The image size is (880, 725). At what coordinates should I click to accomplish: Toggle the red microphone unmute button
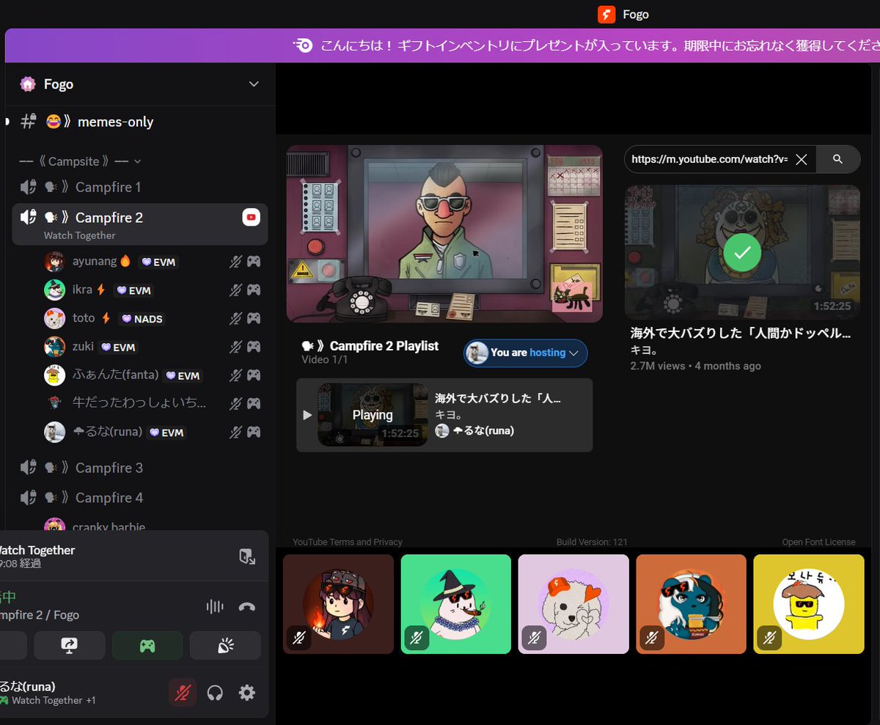pyautogui.click(x=183, y=692)
